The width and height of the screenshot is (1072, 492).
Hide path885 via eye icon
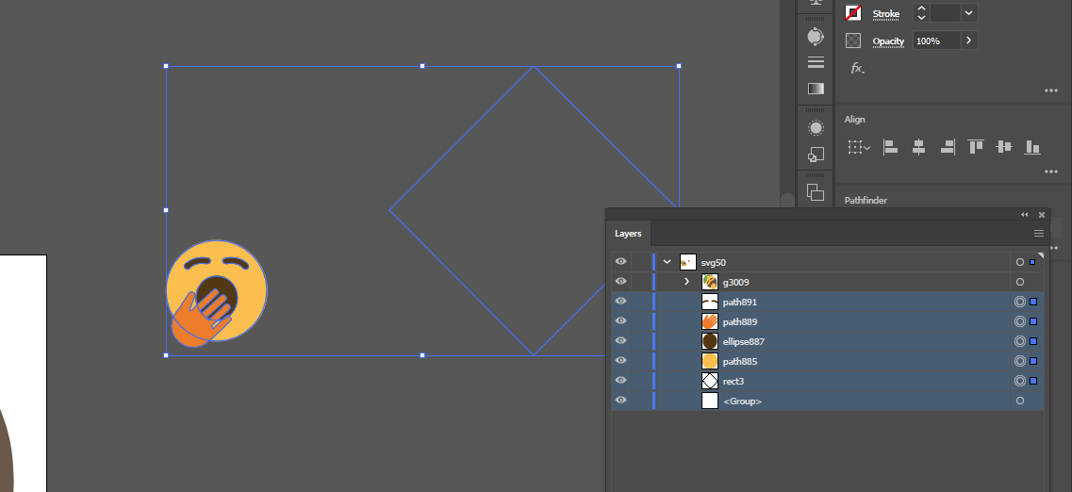[620, 361]
